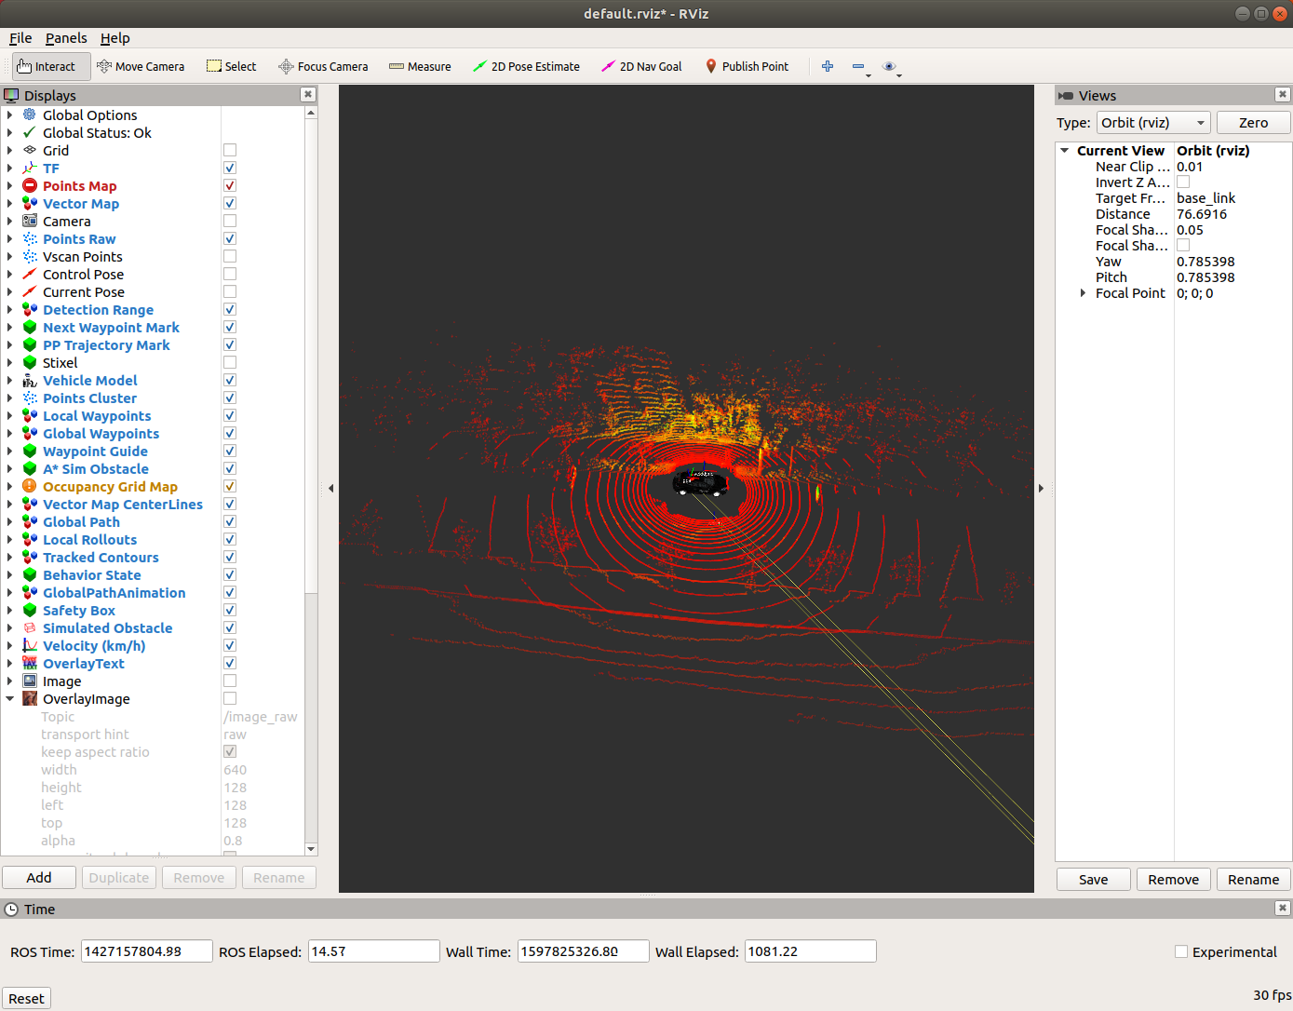Activate the Measure tool
The image size is (1293, 1011).
[x=420, y=66]
